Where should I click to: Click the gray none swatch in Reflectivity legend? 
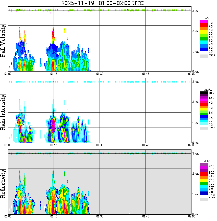[204, 199]
